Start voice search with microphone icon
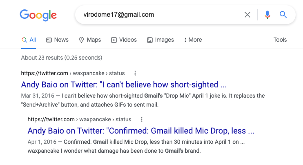This screenshot has width=303, height=165. click(267, 15)
